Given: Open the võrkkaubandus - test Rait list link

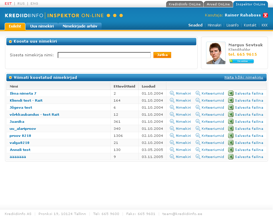Looking at the screenshot, I should [35, 114].
